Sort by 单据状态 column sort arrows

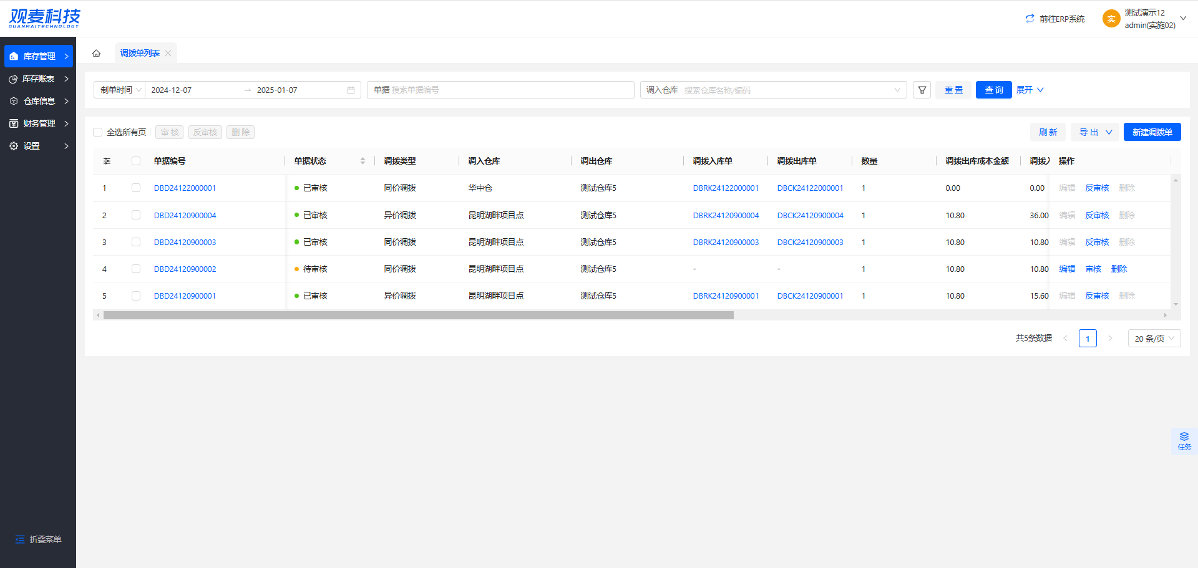[363, 161]
